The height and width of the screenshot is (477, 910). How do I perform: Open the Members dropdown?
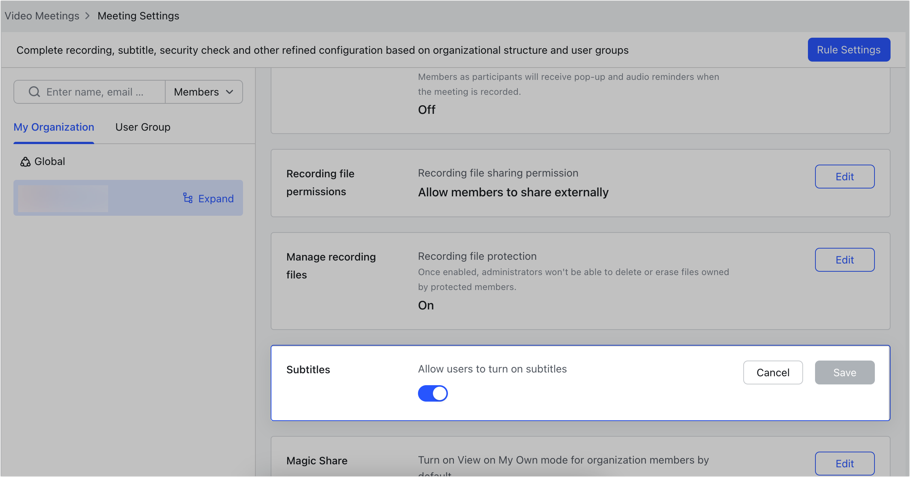coord(204,92)
